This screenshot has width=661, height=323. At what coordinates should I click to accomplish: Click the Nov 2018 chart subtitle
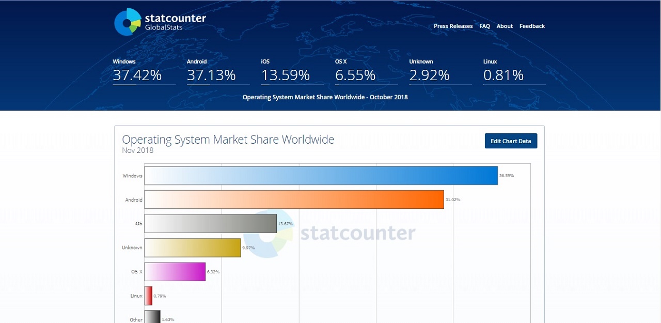coord(137,150)
